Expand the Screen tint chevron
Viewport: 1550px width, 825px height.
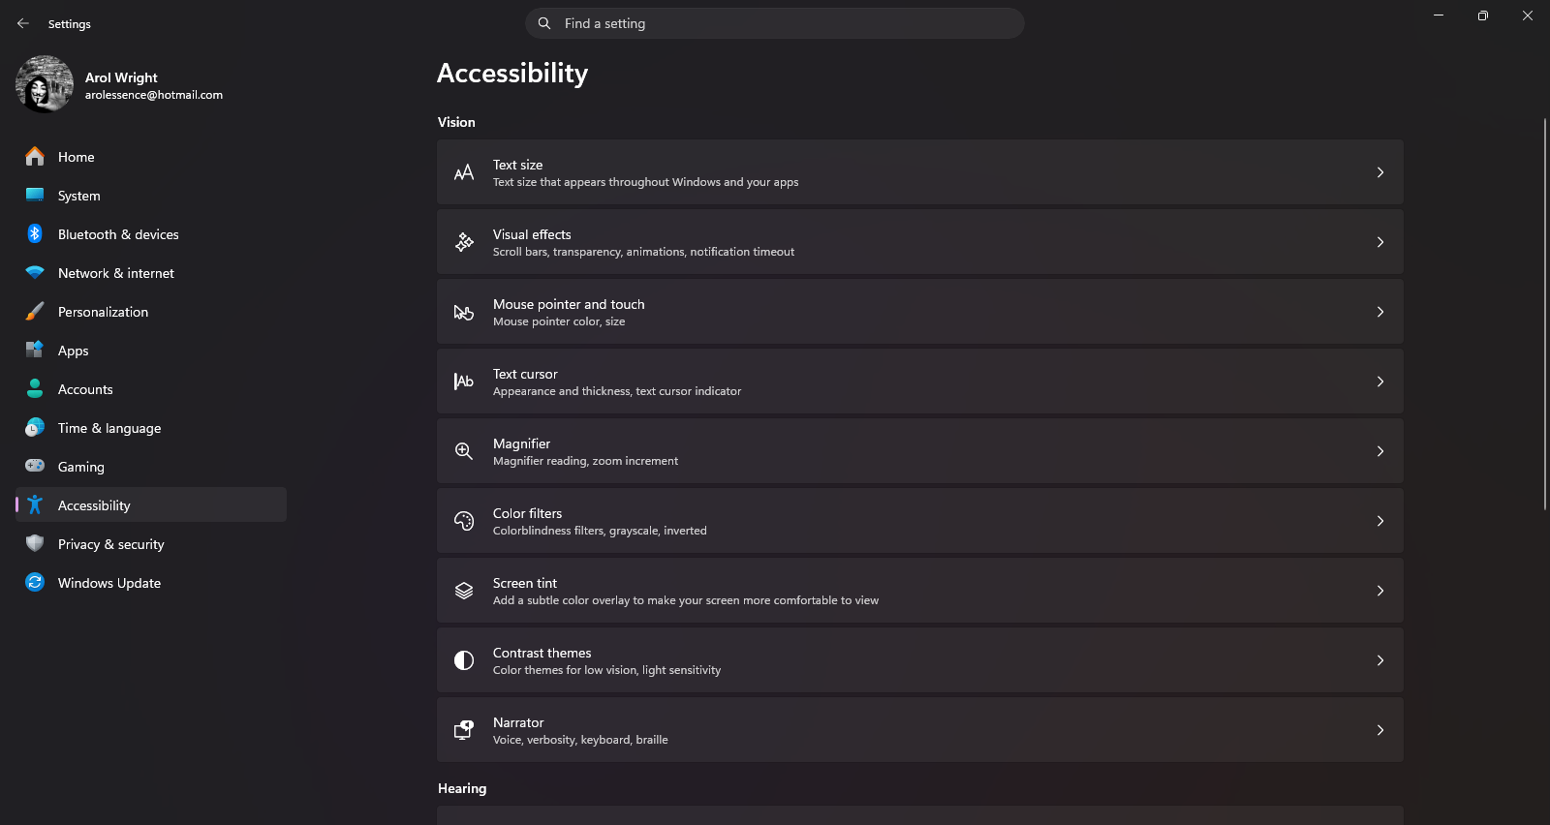[x=1380, y=591]
